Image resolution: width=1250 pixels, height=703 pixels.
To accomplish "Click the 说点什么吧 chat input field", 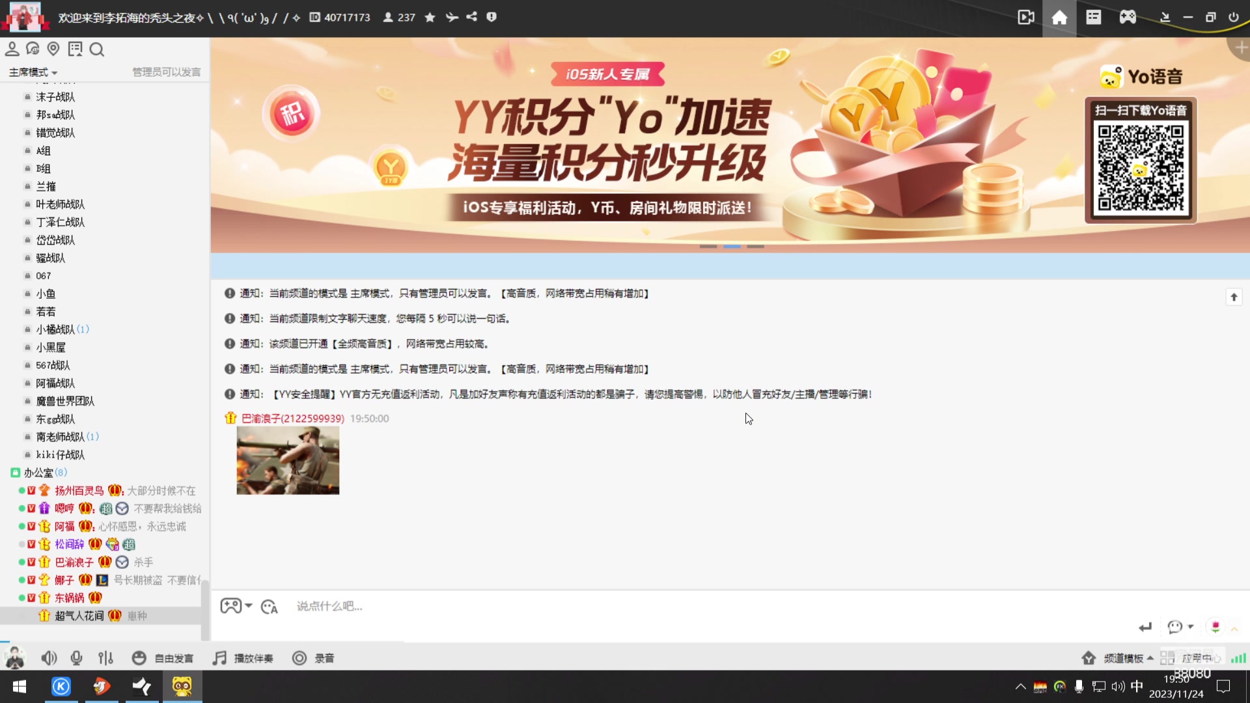I will 456,606.
